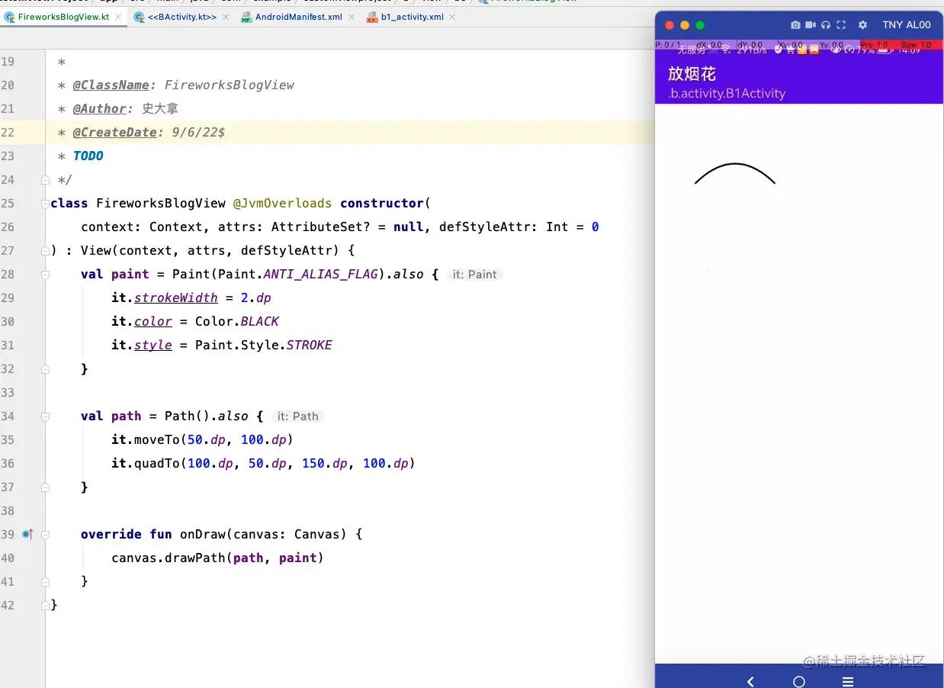
Task: Collapse the path block fold on line 34
Action: pyautogui.click(x=45, y=416)
